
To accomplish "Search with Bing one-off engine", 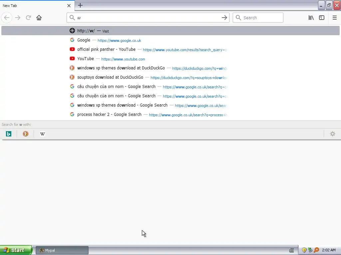I will 9,134.
